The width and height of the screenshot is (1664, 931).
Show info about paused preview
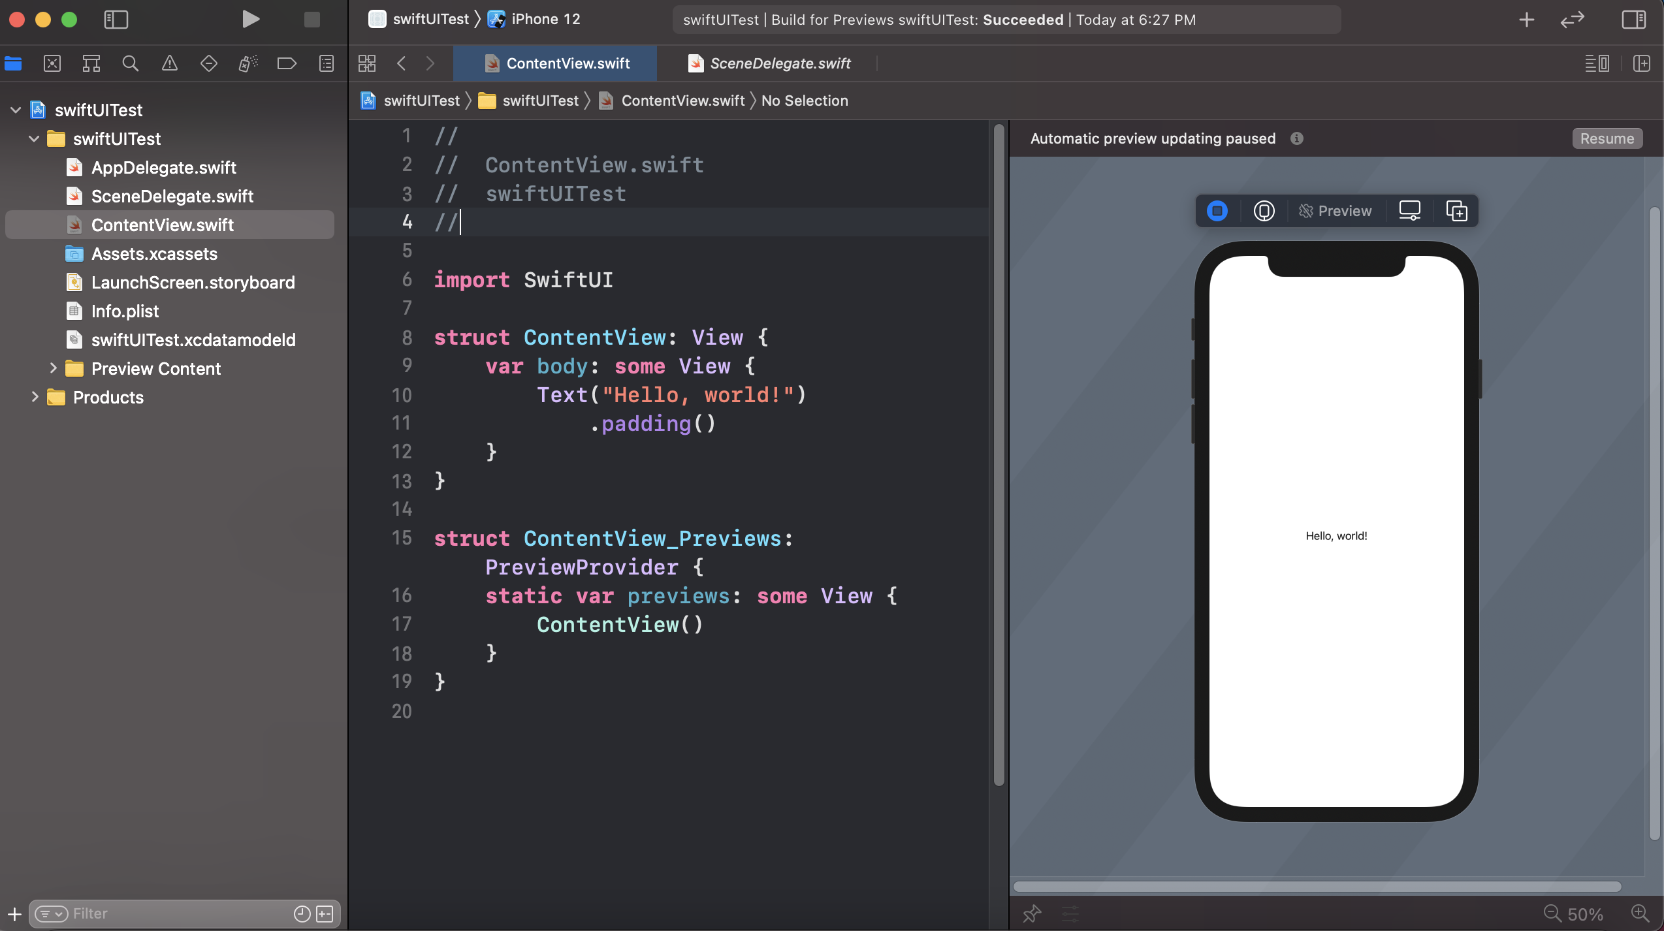(1297, 138)
